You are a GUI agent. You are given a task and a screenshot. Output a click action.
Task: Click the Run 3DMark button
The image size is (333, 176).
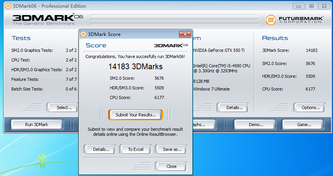(37, 125)
